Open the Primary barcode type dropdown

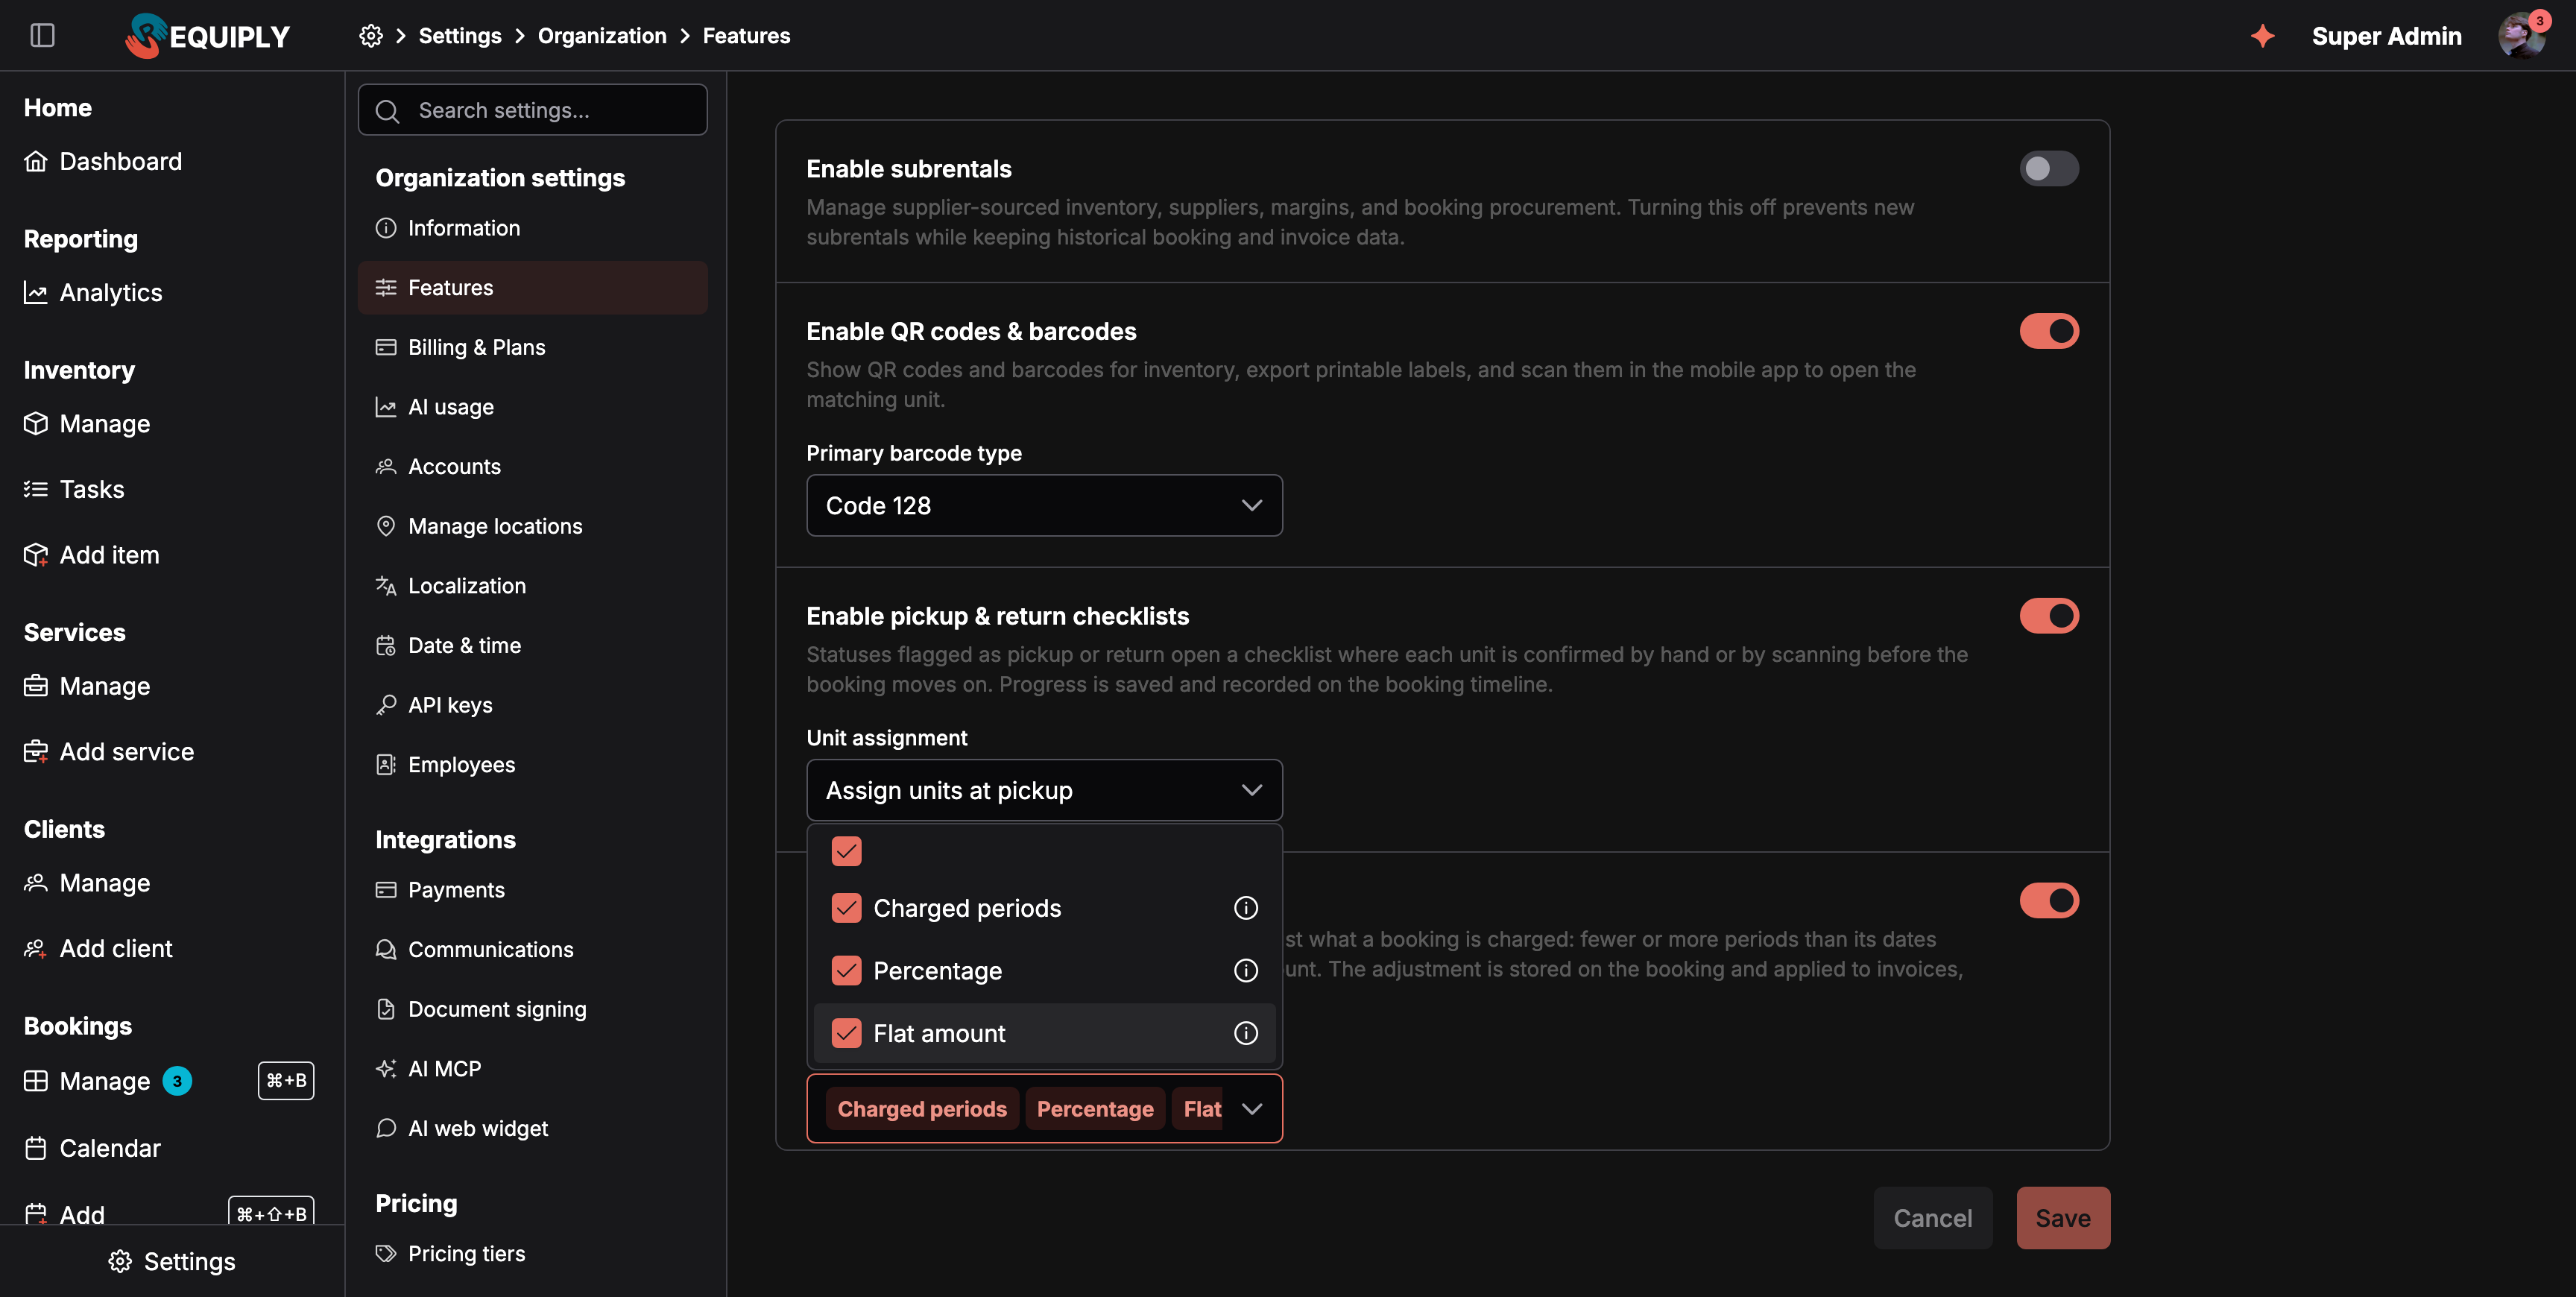tap(1044, 505)
